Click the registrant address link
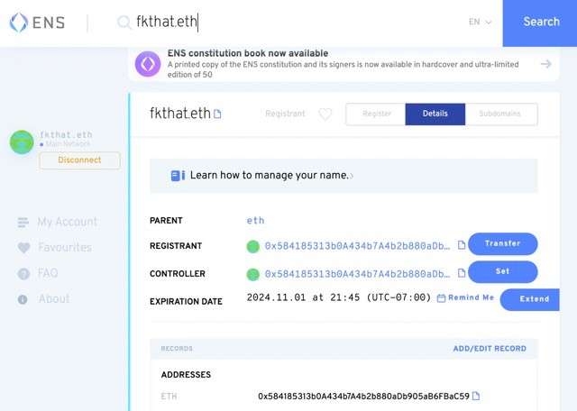 click(357, 246)
